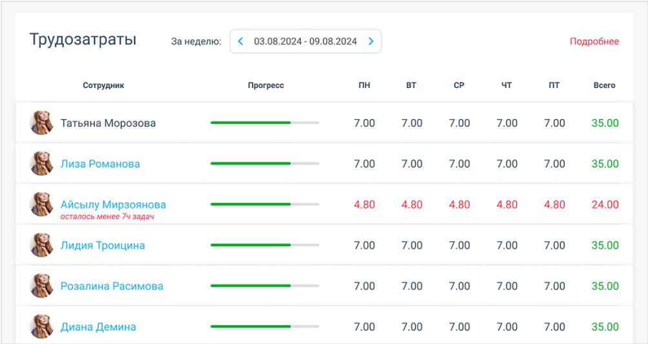The width and height of the screenshot is (648, 344).
Task: Open the Подробнее link
Action: tap(594, 41)
